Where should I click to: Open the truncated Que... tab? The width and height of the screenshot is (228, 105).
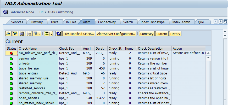pyautogui.click(x=203, y=22)
